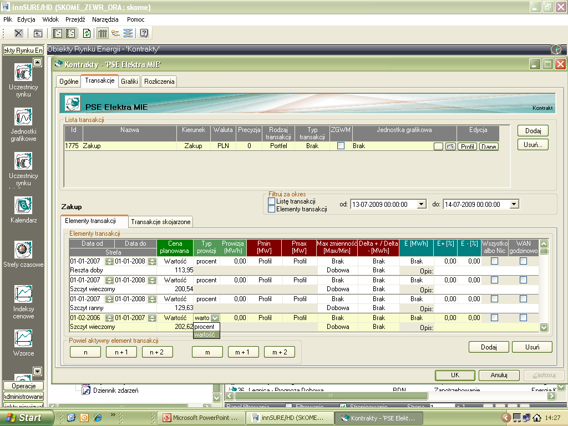Open the Plik menu
Screen dimensions: 568x426
(x=8, y=19)
